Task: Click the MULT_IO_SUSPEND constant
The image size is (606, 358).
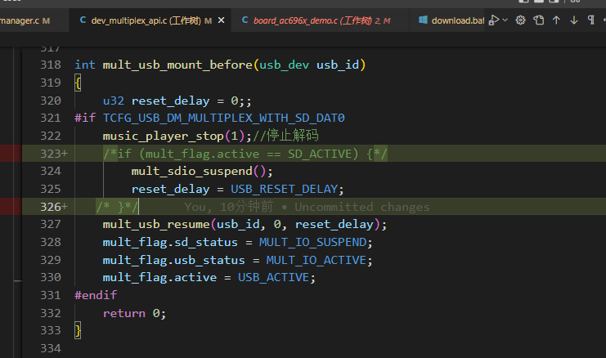Action: click(x=312, y=242)
